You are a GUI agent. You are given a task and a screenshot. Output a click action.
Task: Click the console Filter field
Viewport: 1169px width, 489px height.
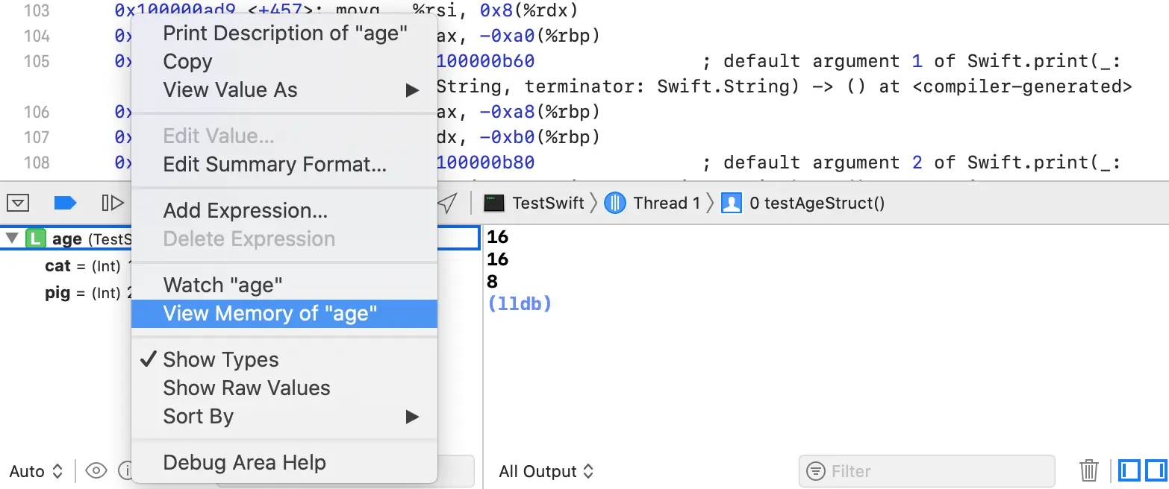pos(926,471)
